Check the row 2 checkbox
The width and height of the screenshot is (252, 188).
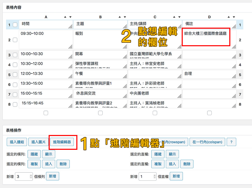point(15,40)
